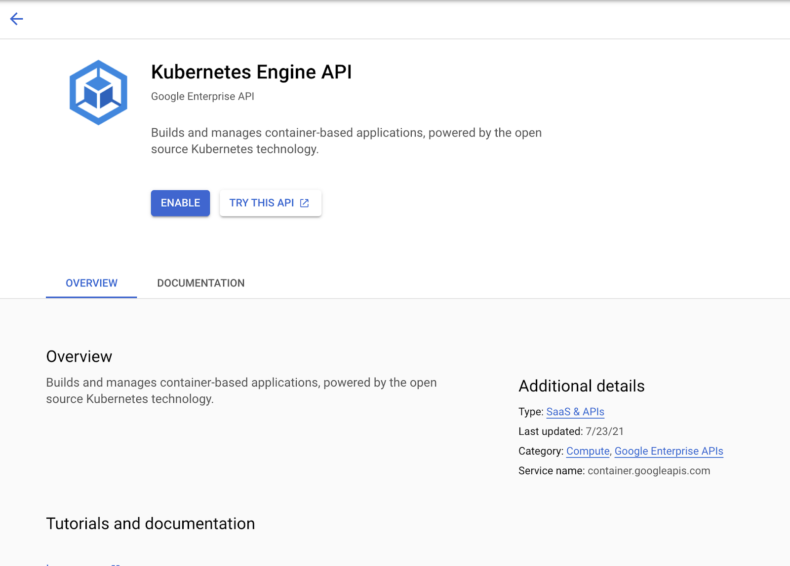Visit the Google Enterprise APIs category link
The image size is (790, 566).
click(669, 451)
